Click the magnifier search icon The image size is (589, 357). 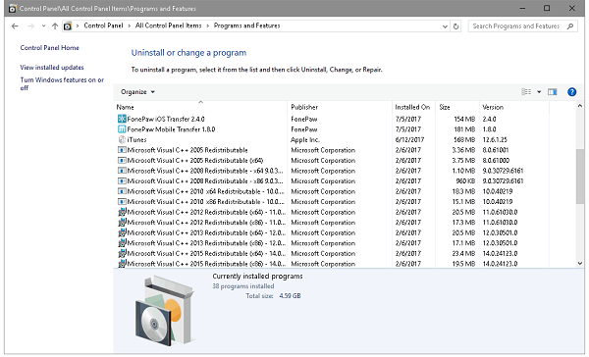click(570, 25)
